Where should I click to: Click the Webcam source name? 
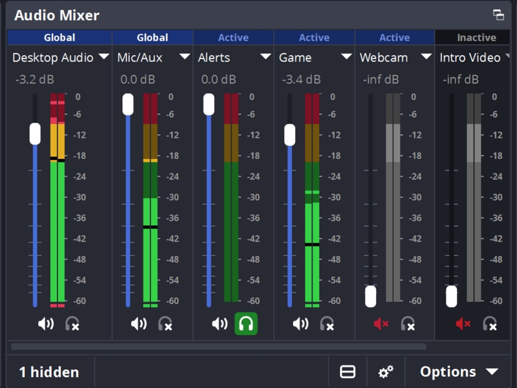tap(384, 58)
